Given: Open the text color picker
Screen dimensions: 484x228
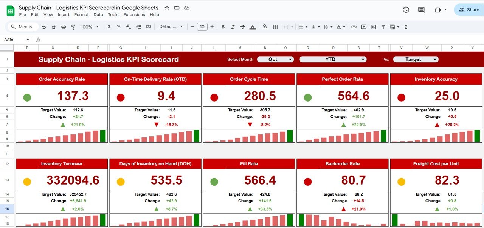Looking at the screenshot, I should (252, 27).
